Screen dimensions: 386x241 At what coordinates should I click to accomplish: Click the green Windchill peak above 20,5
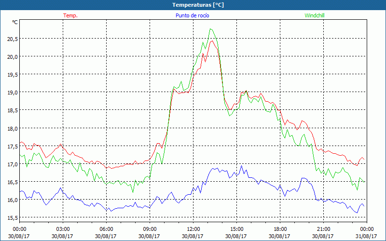[x=210, y=29]
